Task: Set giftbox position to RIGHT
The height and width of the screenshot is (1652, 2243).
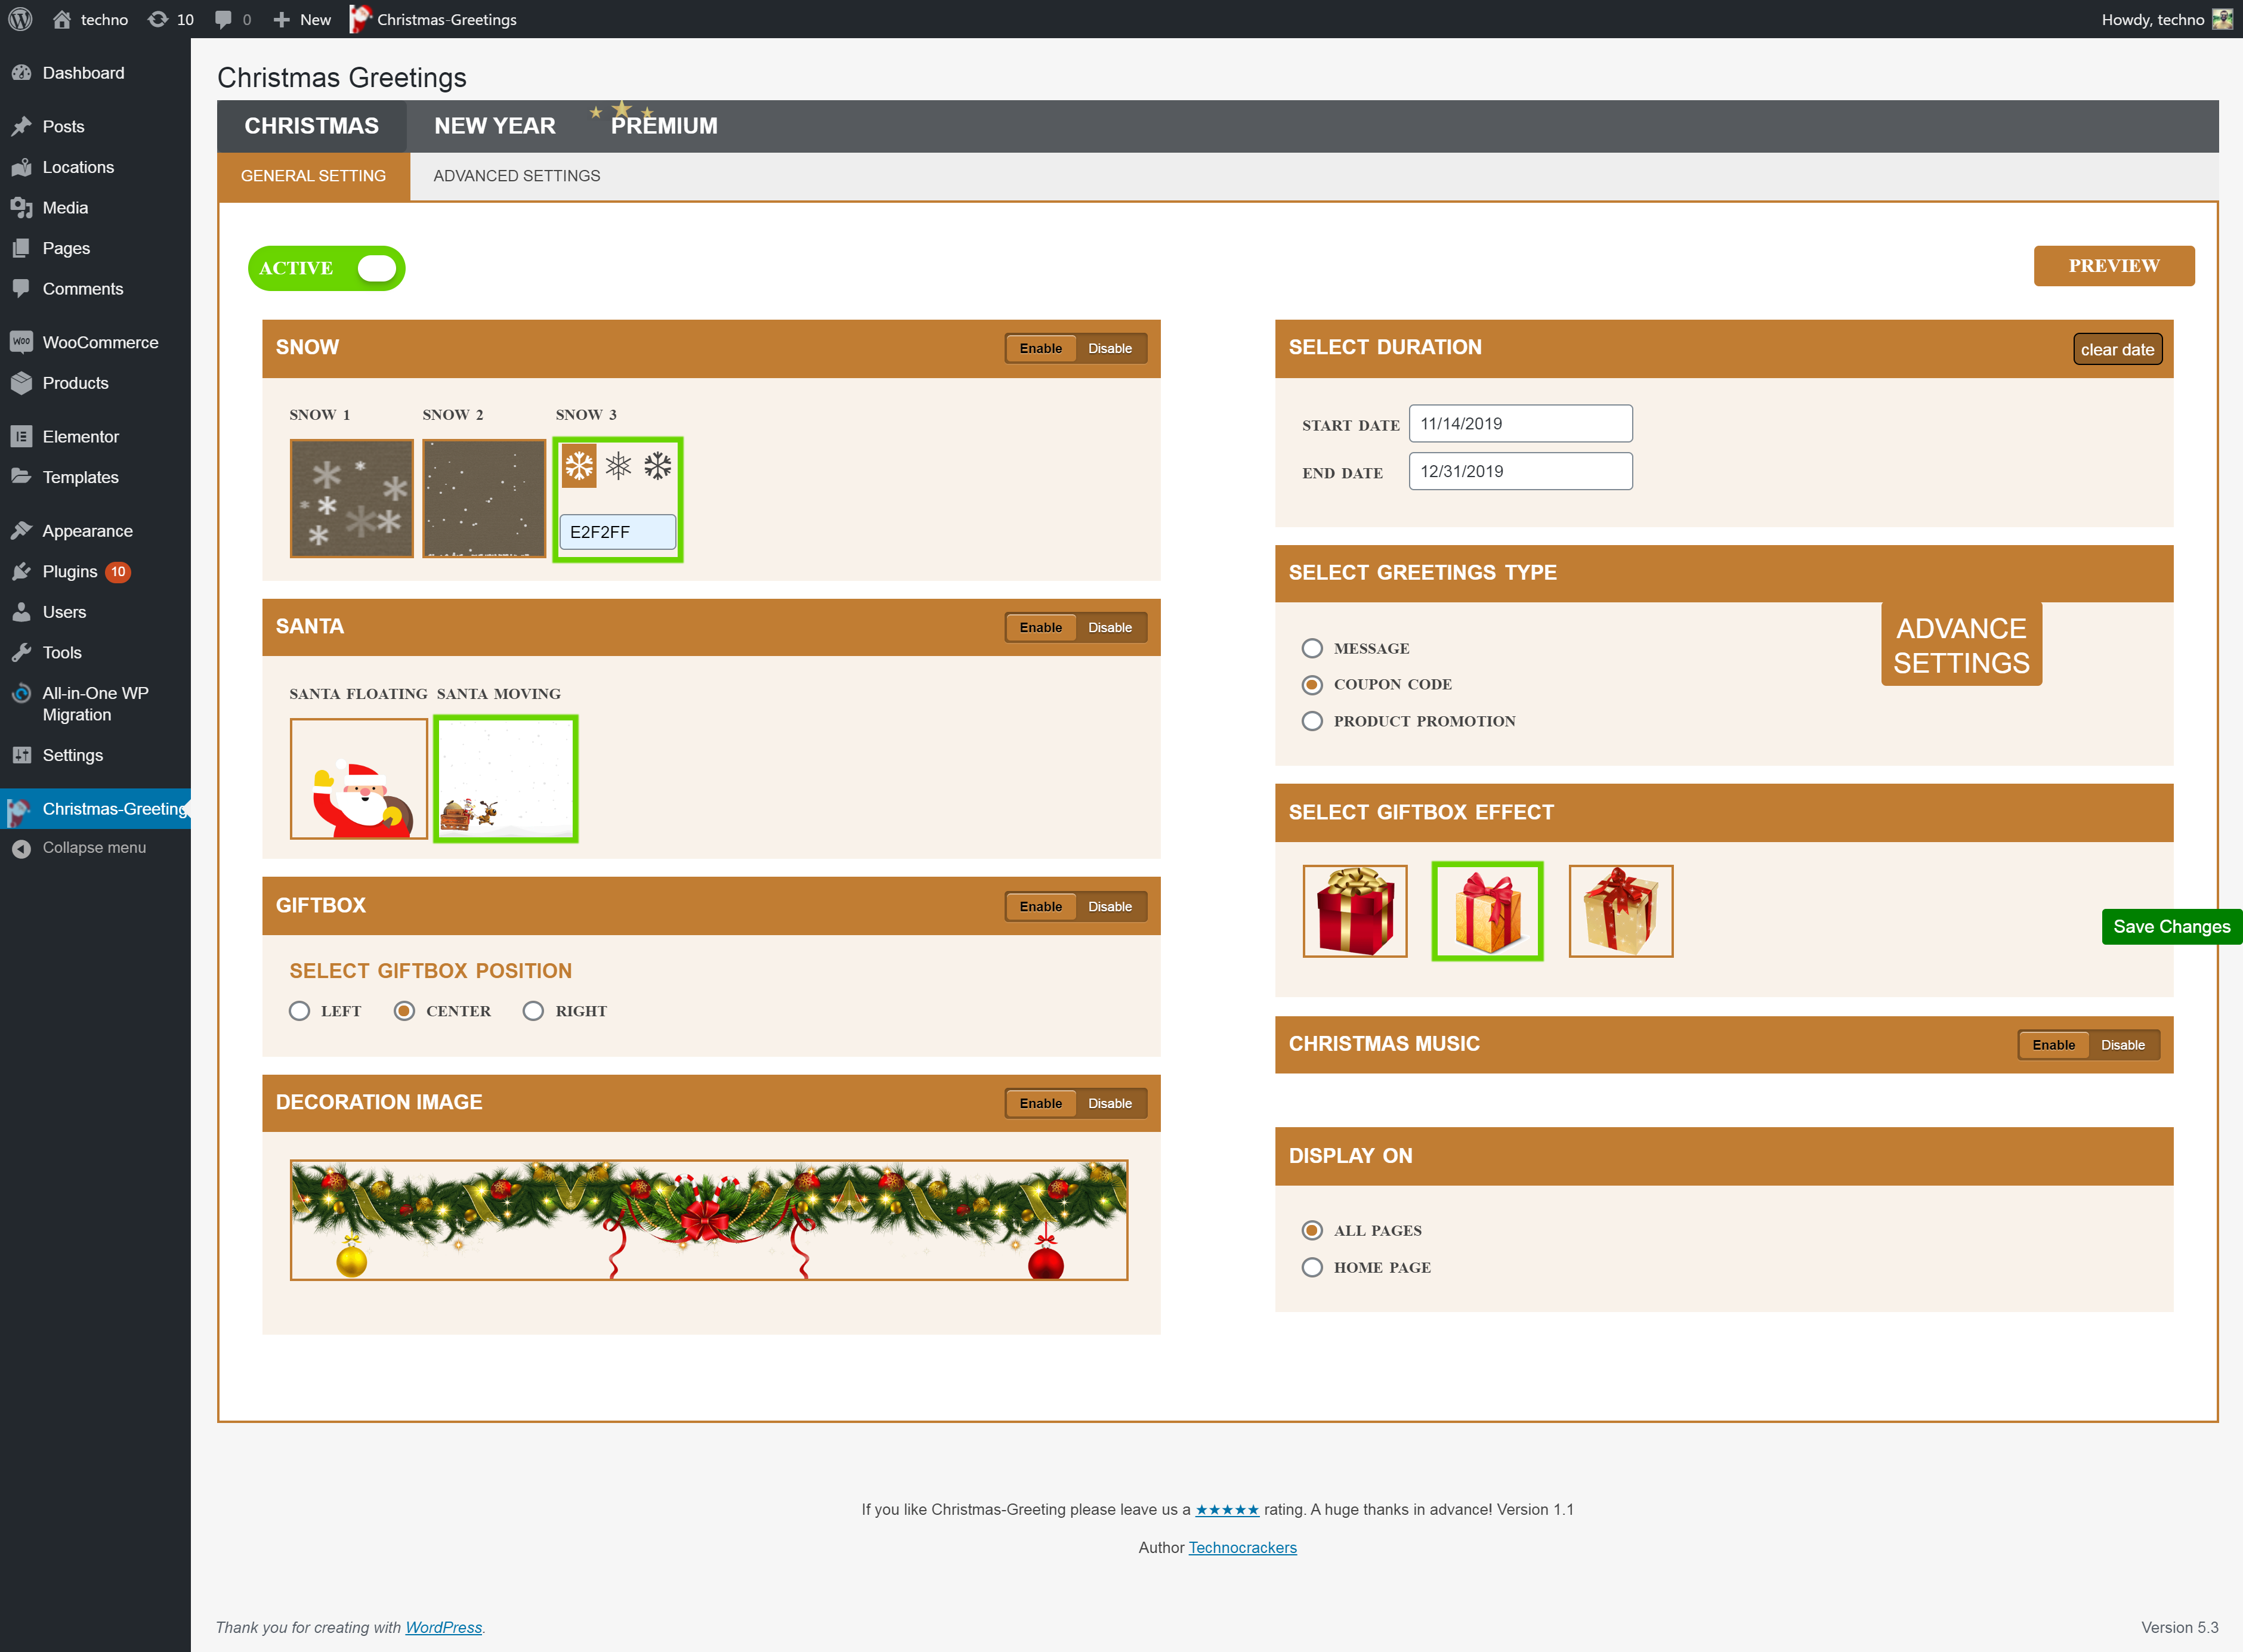Action: [533, 1011]
